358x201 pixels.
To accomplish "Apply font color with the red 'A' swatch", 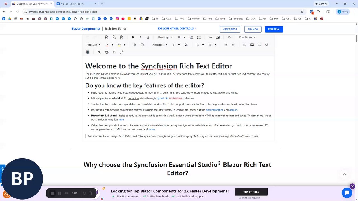I will tap(107, 45).
